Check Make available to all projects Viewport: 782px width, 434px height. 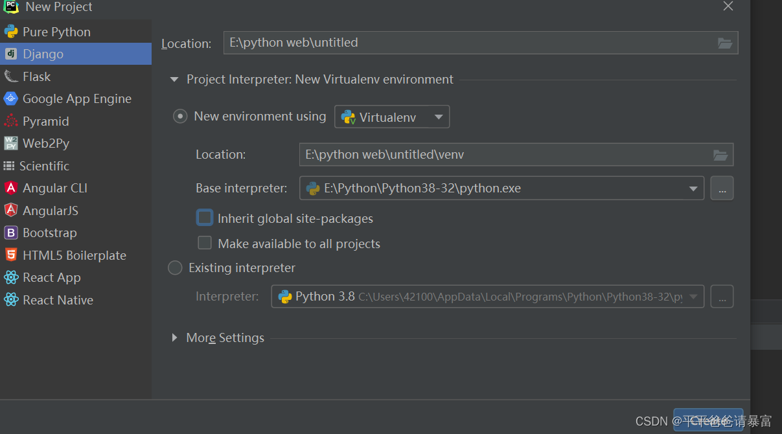click(205, 243)
